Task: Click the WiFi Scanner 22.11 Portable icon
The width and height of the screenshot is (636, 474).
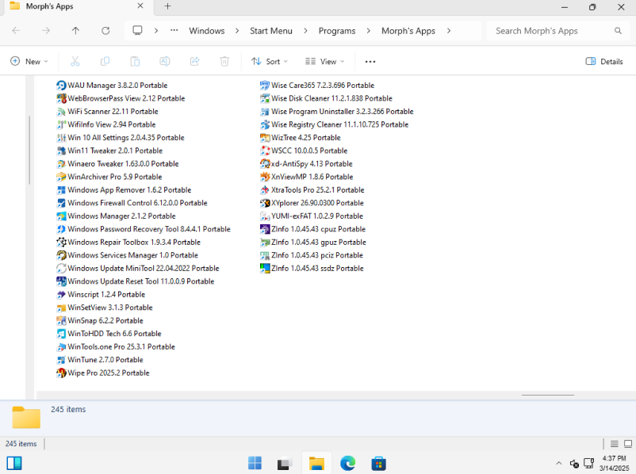Action: click(x=61, y=112)
